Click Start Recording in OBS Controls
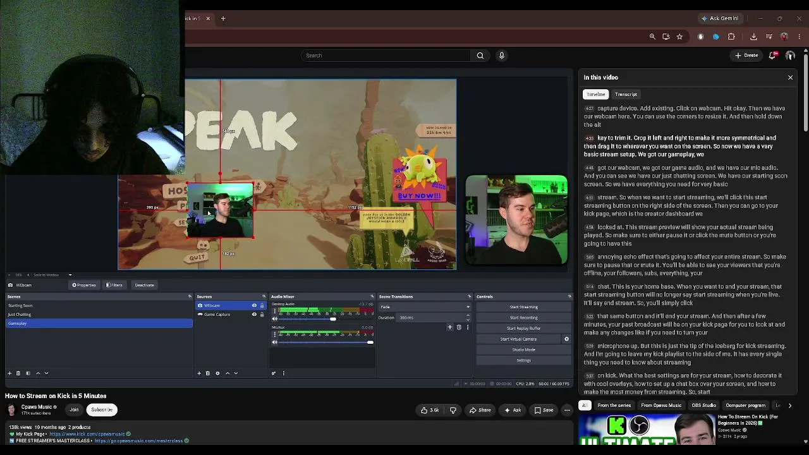This screenshot has width=809, height=455. coord(523,318)
